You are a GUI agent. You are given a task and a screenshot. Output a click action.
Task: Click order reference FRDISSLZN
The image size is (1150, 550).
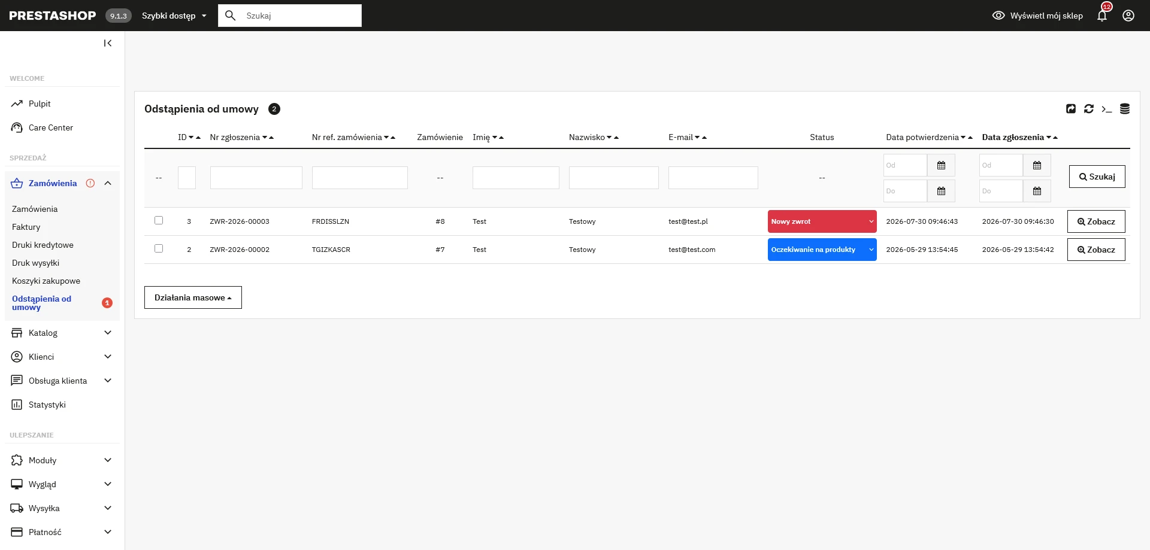pyautogui.click(x=331, y=221)
